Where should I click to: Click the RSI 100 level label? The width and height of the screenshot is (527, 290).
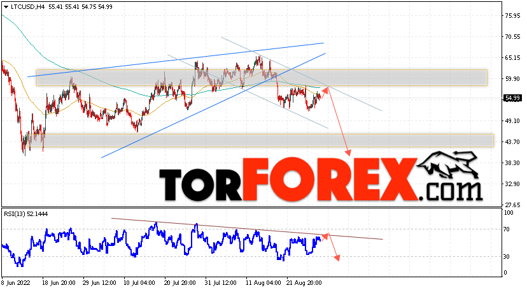point(509,213)
